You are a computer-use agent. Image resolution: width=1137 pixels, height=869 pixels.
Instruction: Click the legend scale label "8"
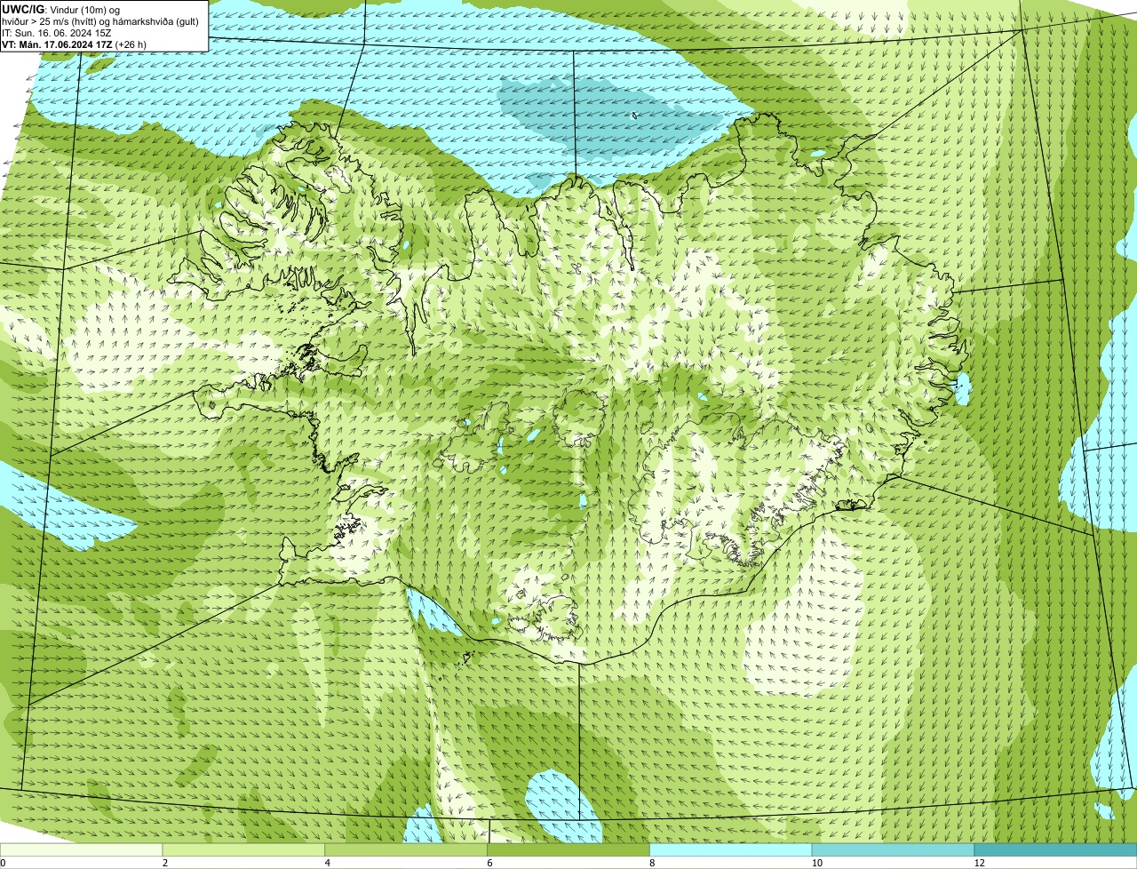pyautogui.click(x=652, y=863)
